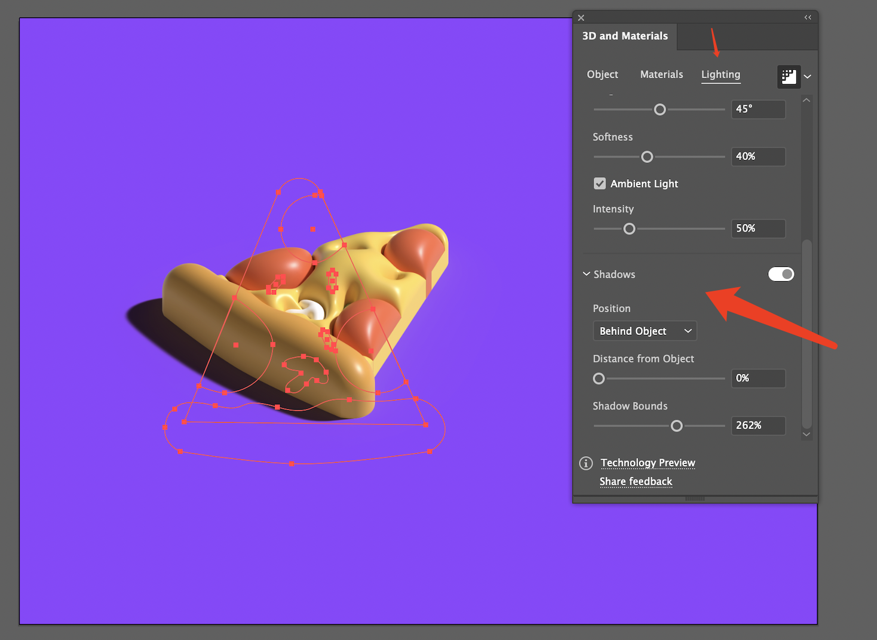This screenshot has height=640, width=877.
Task: Collapse panel using double-arrow icon
Action: point(808,18)
